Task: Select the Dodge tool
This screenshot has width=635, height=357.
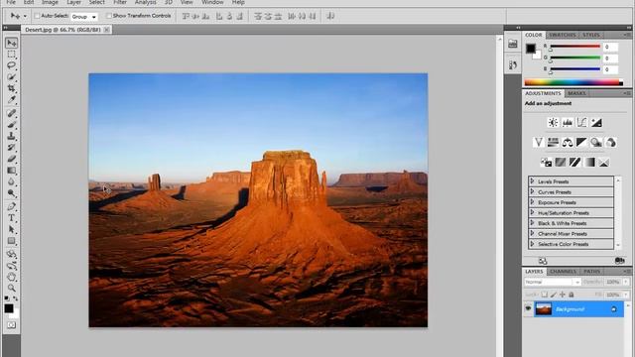Action: coord(11,193)
